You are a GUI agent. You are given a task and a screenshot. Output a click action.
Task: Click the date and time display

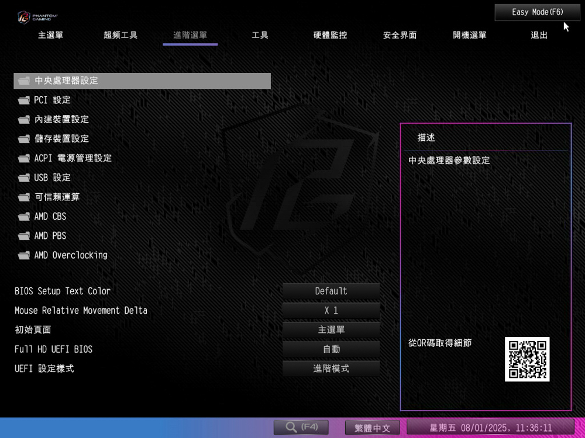click(490, 428)
